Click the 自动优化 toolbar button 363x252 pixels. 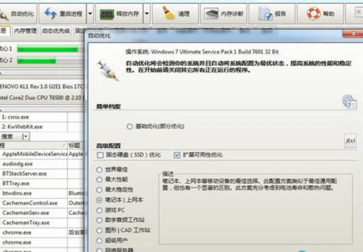[18, 14]
